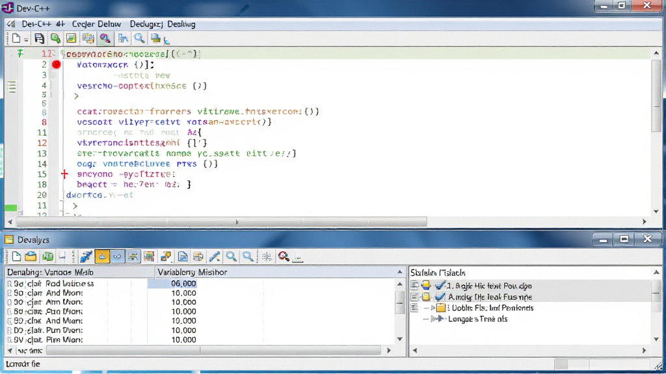
Task: Click the magenta magnifier icon in top toolbar
Action: [x=105, y=38]
